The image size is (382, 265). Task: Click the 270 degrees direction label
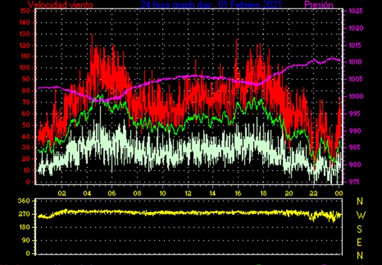click(24, 215)
